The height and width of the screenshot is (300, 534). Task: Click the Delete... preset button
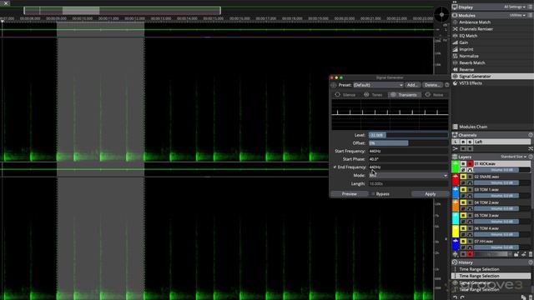(432, 85)
